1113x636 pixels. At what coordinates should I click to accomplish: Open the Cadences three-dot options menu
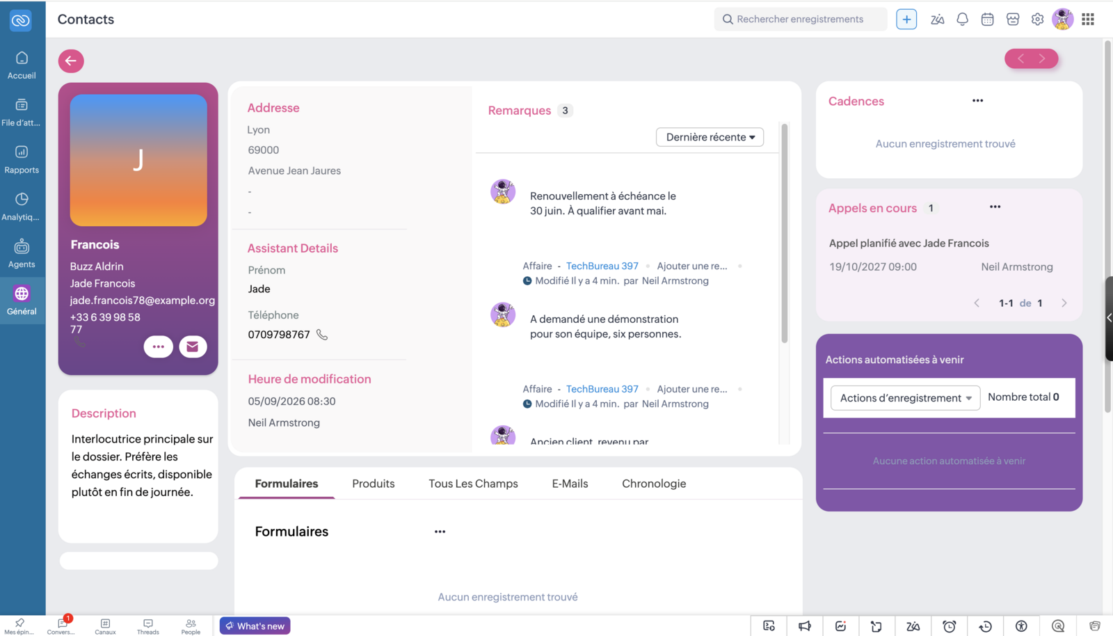(x=977, y=101)
